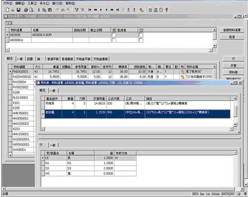The image size is (248, 197).
Task: Click the previous page double-arrow icon
Action: pyautogui.click(x=95, y=10)
